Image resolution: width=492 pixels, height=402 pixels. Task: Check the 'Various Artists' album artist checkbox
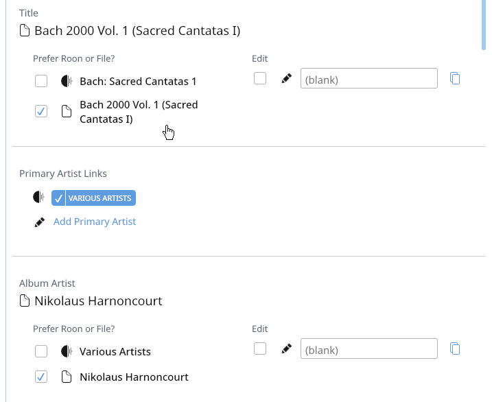click(x=41, y=351)
